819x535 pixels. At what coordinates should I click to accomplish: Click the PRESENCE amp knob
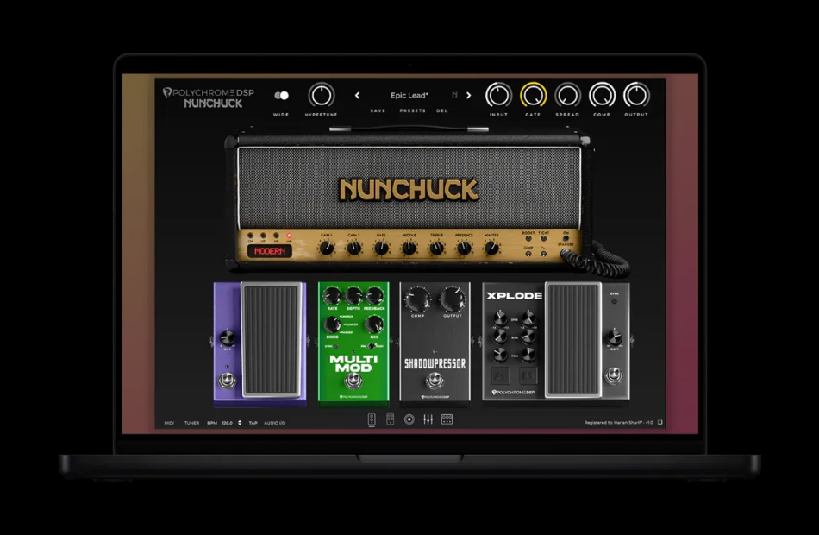464,248
